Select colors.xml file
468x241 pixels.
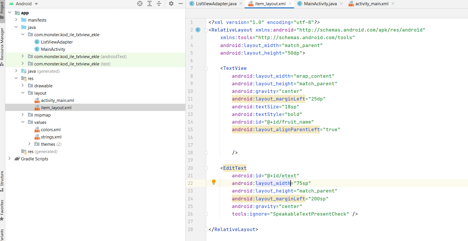51,130
